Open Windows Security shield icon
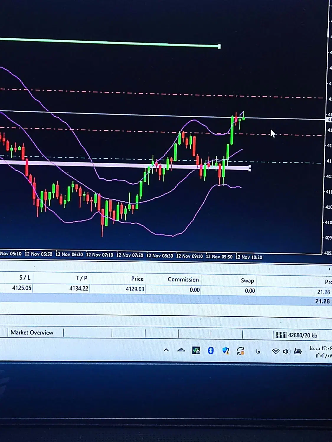 [x=226, y=351]
